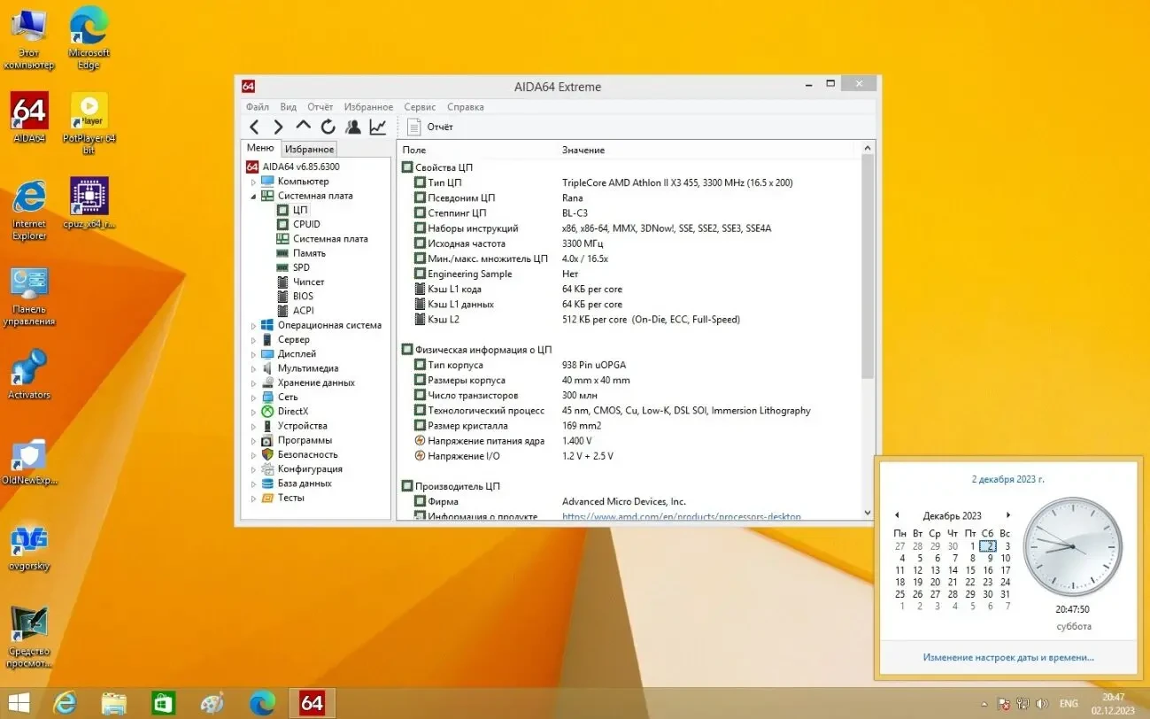Open the graph chart toolbar icon
Image resolution: width=1150 pixels, height=719 pixels.
378,127
